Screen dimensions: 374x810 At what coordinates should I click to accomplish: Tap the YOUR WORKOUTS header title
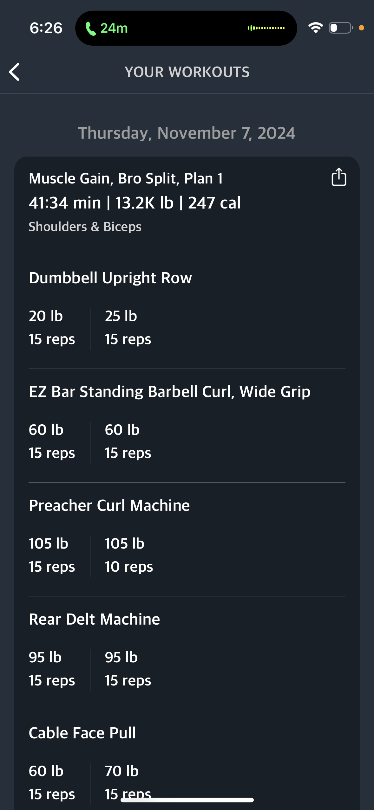pyautogui.click(x=187, y=72)
